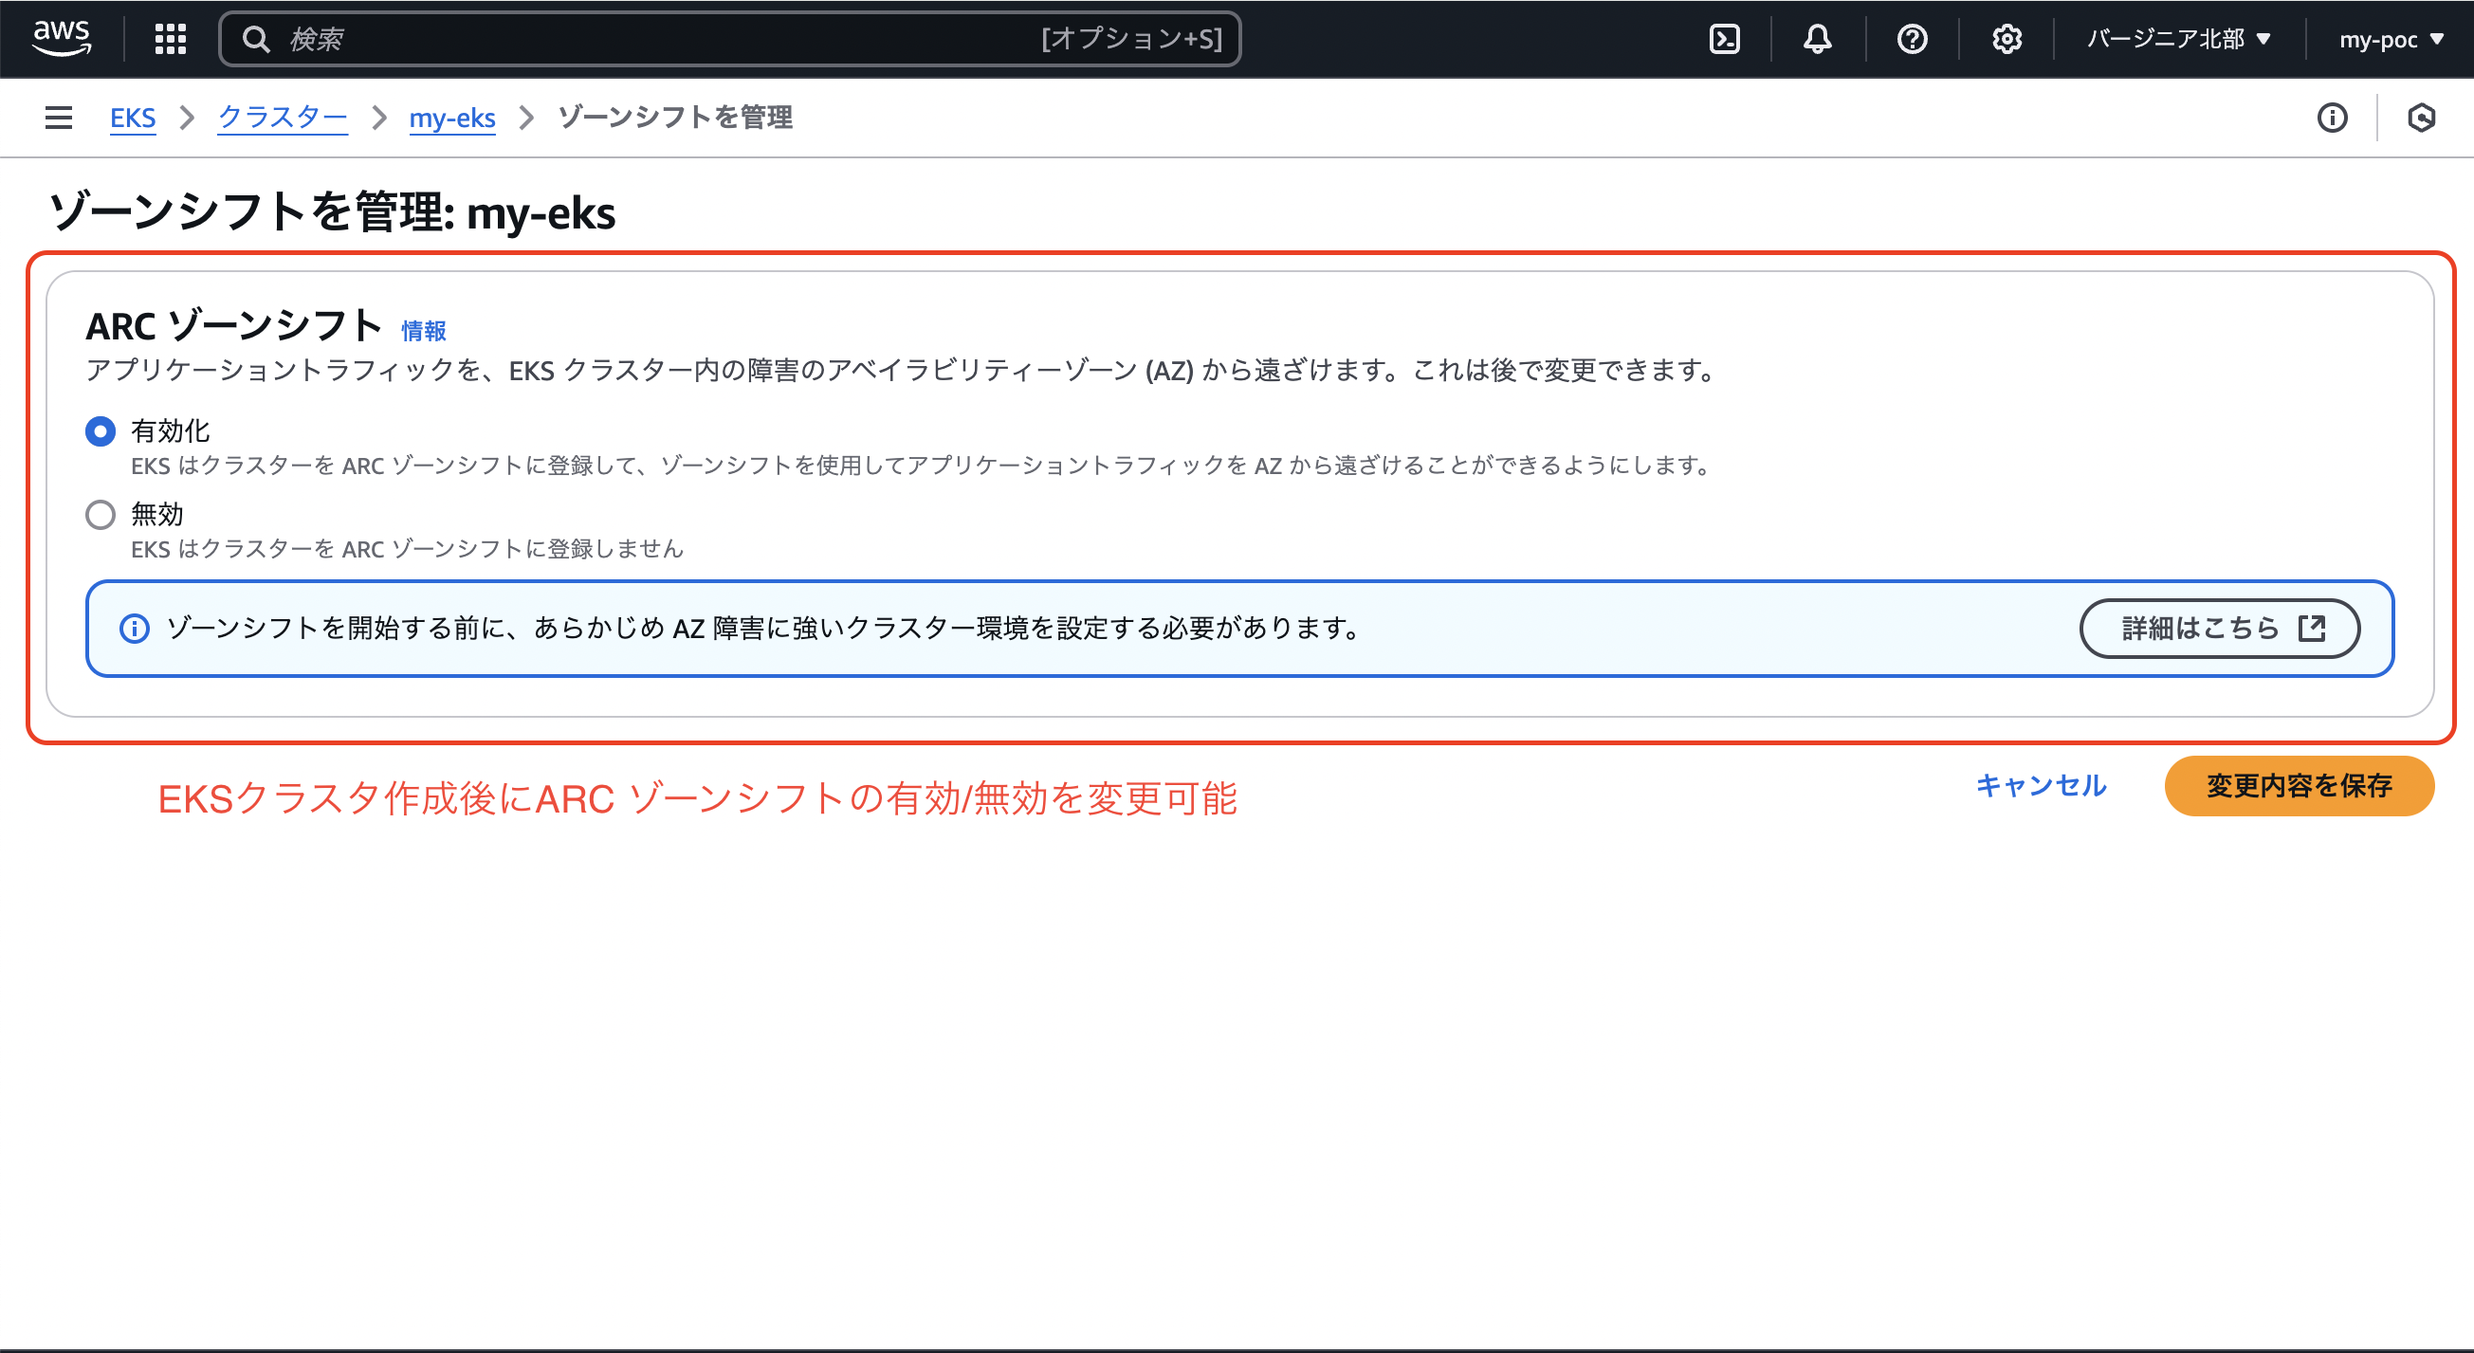Click the 無効 option label text
The height and width of the screenshot is (1353, 2474).
coord(157,515)
